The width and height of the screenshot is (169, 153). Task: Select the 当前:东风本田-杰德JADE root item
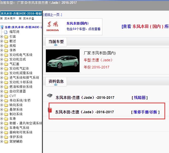pyautogui.click(x=23, y=27)
